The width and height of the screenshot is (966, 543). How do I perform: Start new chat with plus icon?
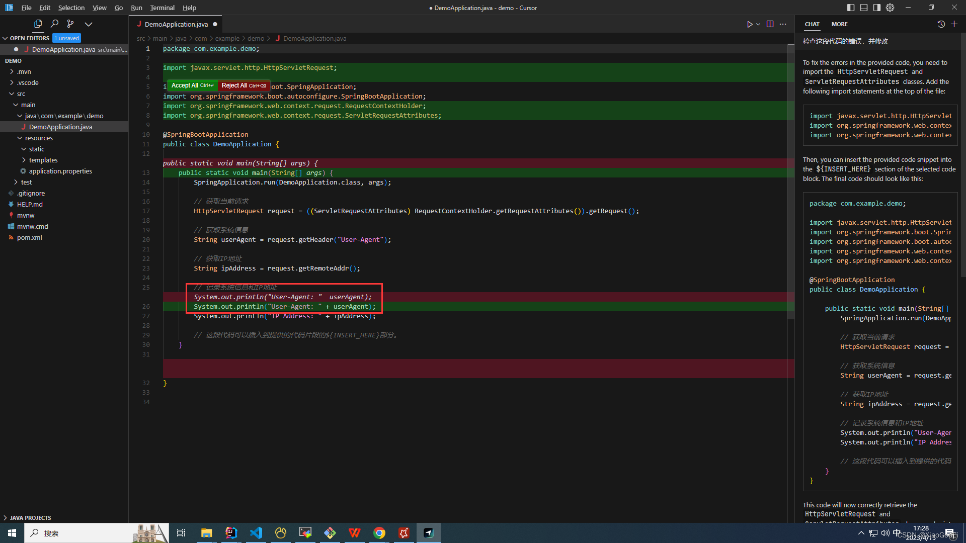point(954,24)
